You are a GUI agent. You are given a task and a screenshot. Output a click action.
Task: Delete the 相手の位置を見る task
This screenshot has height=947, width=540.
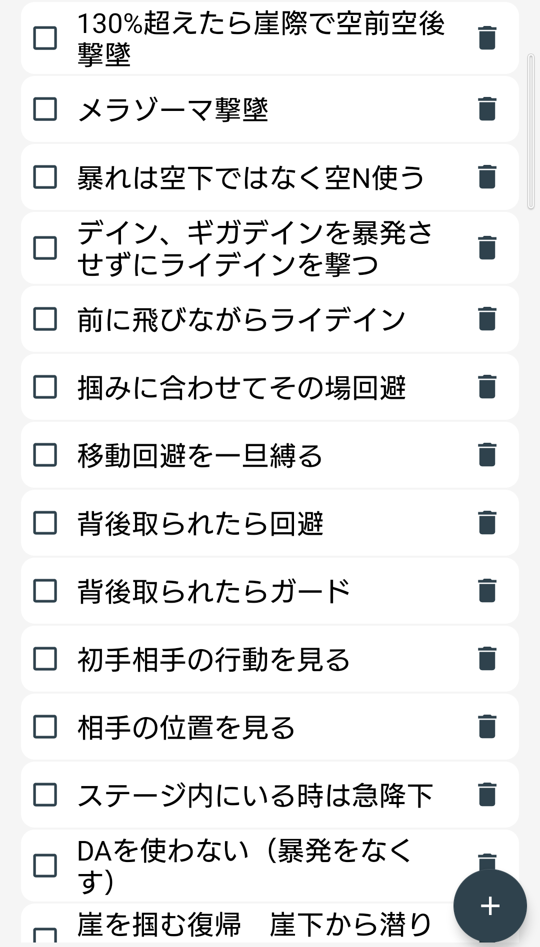tap(487, 727)
